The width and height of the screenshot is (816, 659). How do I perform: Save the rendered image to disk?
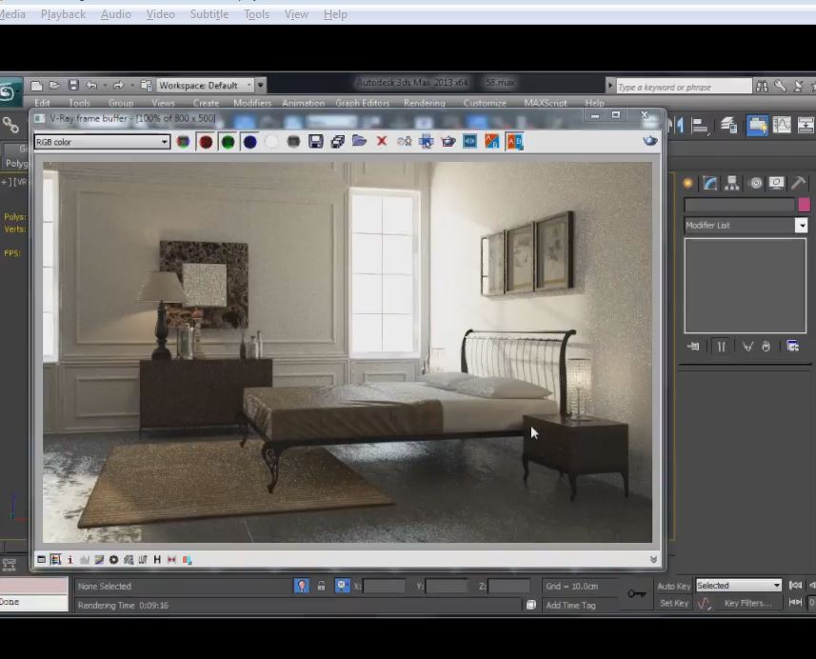(x=317, y=141)
